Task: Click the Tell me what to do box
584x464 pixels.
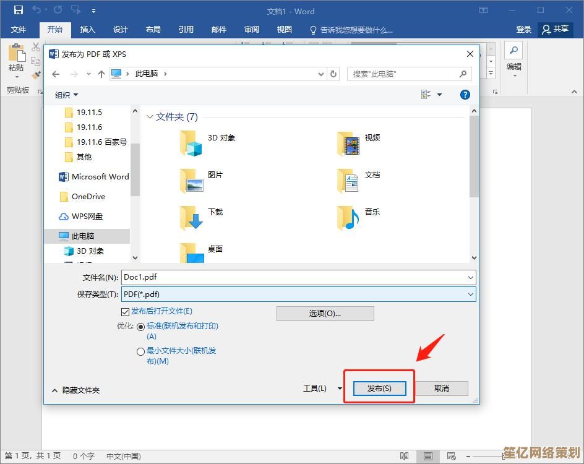Action: (x=351, y=30)
